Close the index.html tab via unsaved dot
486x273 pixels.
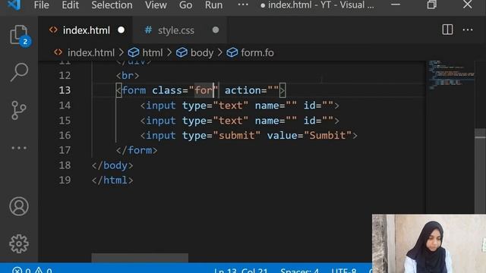[x=121, y=30]
